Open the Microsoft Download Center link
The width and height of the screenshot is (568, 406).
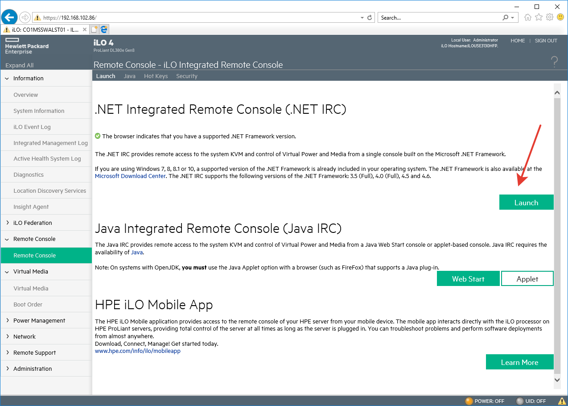130,176
